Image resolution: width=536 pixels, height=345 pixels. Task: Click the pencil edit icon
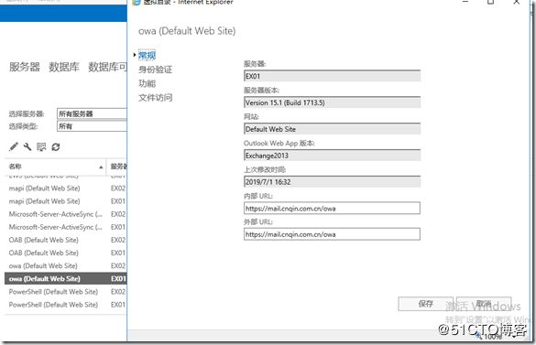(x=14, y=147)
